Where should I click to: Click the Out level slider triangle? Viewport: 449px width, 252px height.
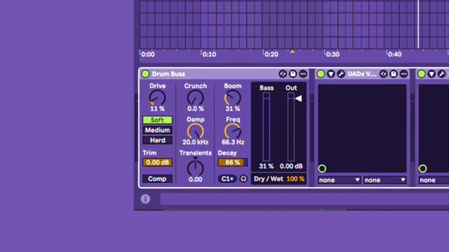tap(298, 99)
